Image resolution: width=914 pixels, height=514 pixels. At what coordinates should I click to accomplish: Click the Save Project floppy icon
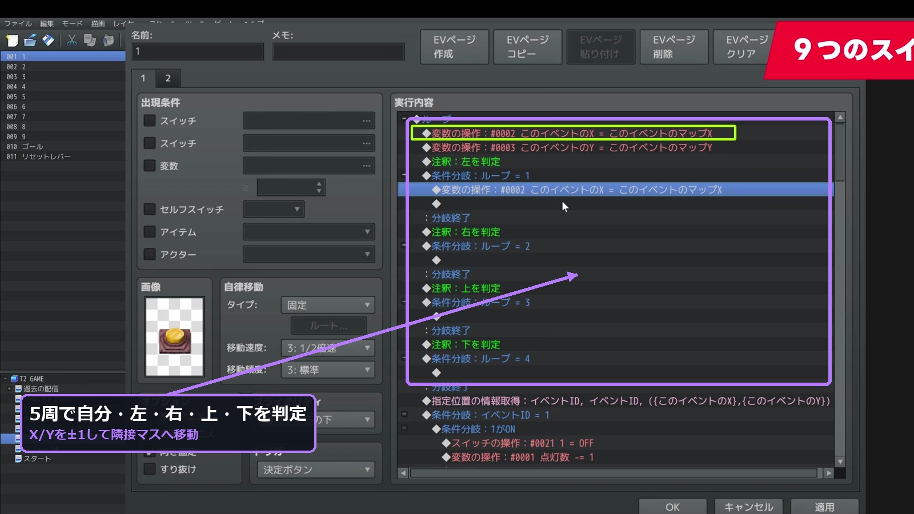click(49, 40)
